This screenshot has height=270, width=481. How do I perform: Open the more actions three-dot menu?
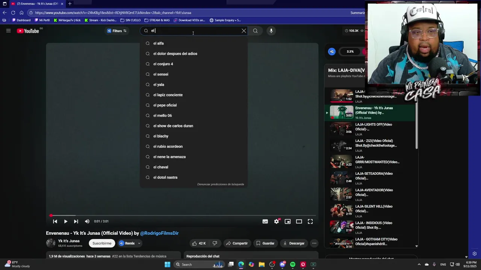[x=314, y=243]
